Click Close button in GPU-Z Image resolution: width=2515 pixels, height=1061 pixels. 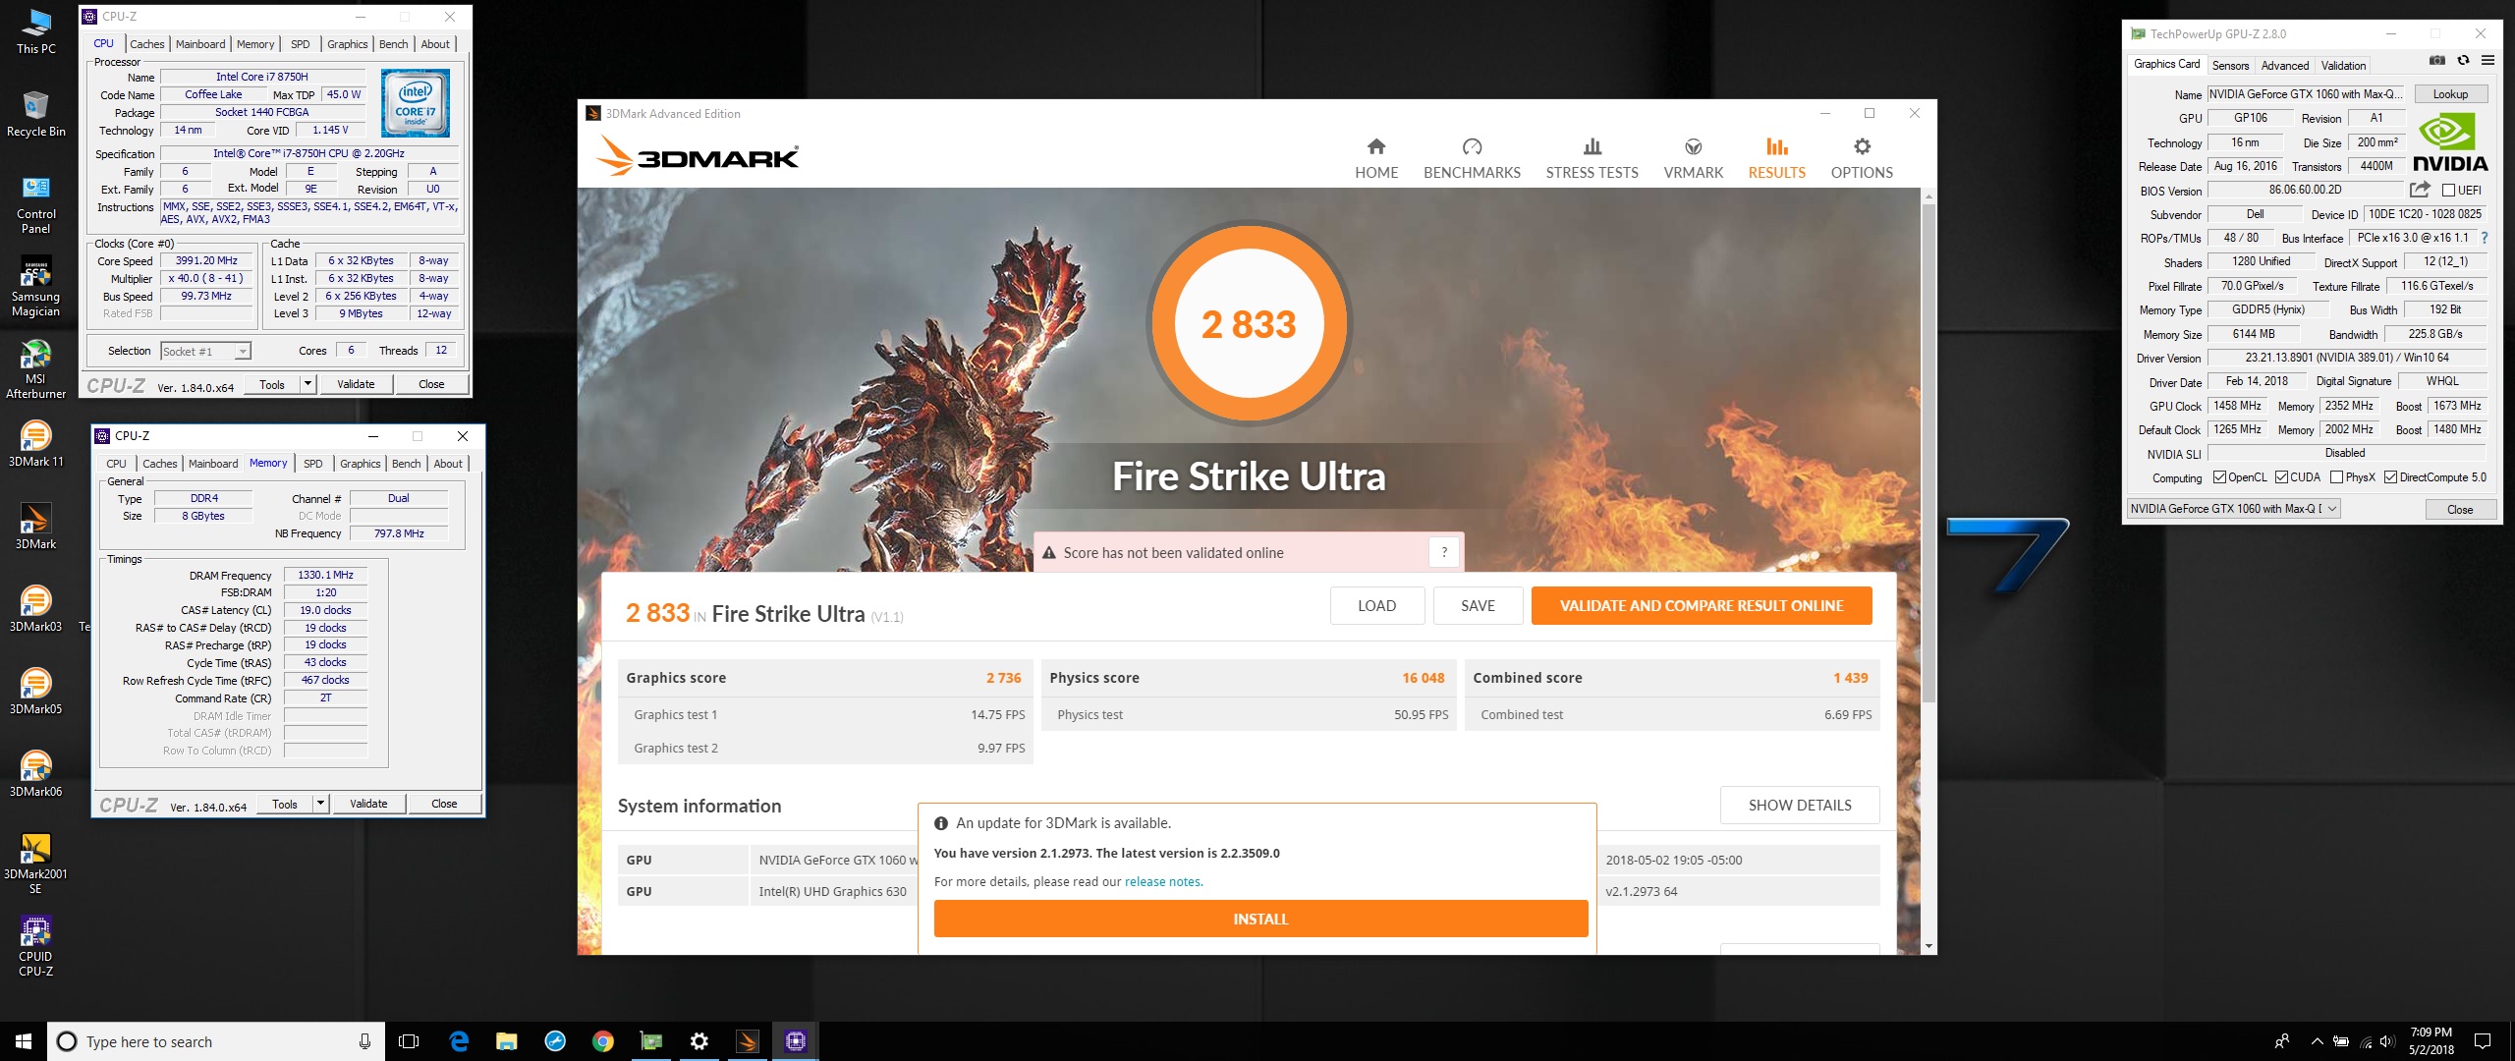coord(2460,509)
